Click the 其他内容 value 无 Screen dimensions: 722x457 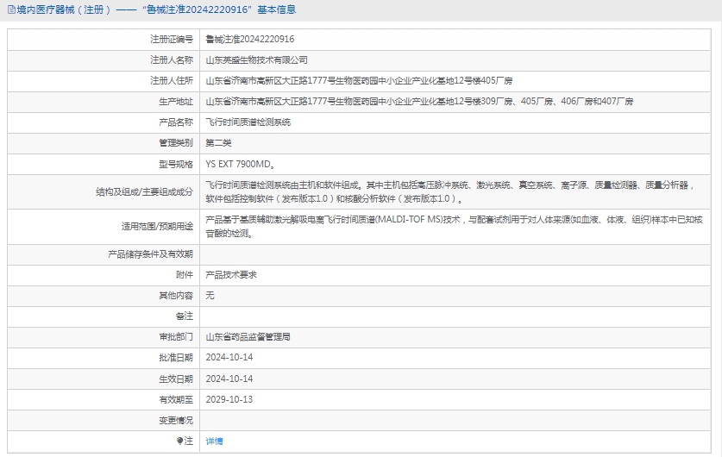click(210, 295)
